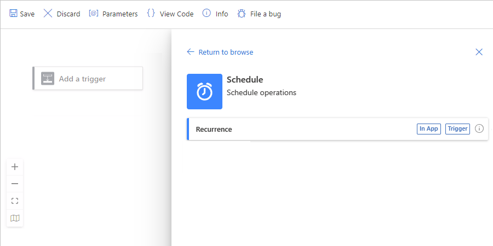Click the Add a trigger card icon
The height and width of the screenshot is (246, 493).
click(x=48, y=79)
